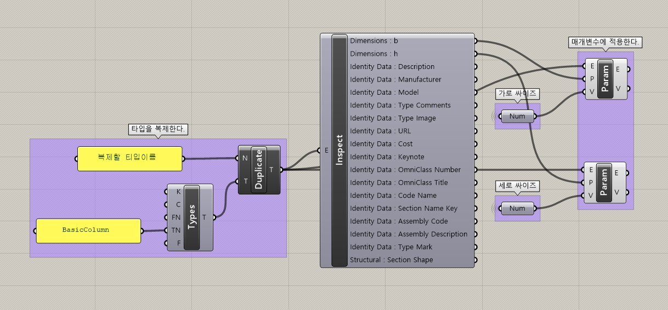
Task: Click the BasicColumn yellow panel
Action: [x=88, y=231]
